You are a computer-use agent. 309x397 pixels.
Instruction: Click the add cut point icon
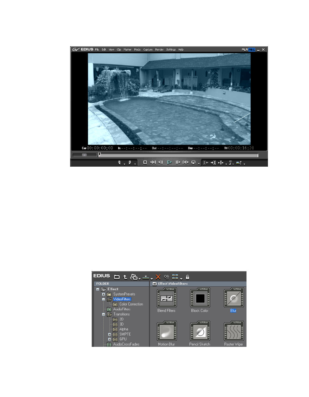(221, 163)
